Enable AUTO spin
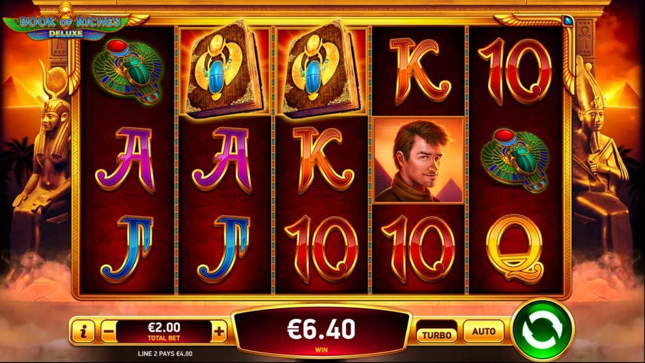 coord(483,331)
